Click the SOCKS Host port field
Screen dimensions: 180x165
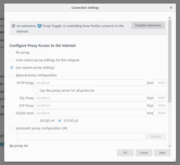point(160,113)
